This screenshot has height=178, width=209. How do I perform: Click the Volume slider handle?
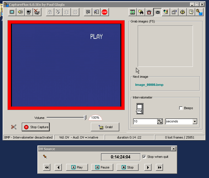point(85,118)
